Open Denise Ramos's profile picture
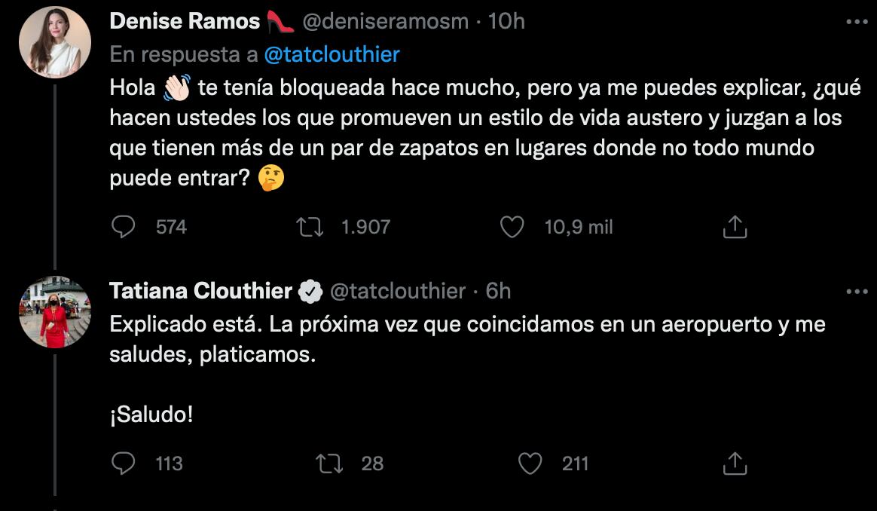 (54, 41)
